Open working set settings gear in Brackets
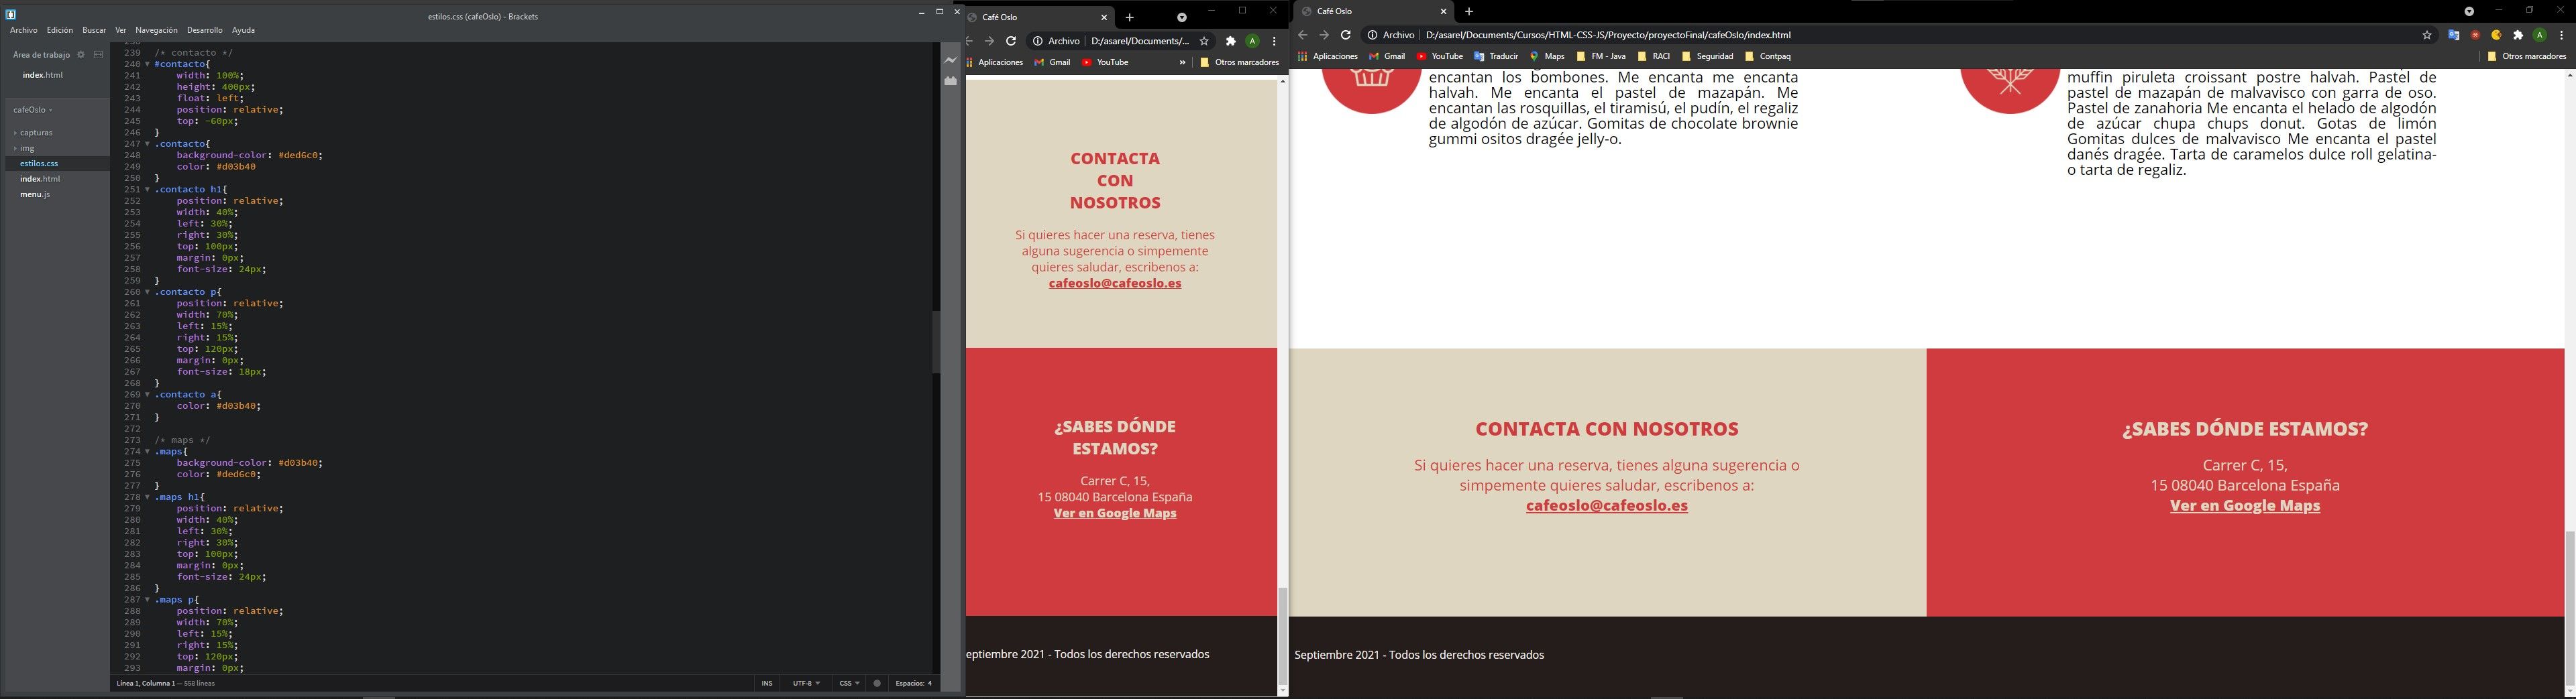This screenshot has height=699, width=2576. [x=81, y=55]
